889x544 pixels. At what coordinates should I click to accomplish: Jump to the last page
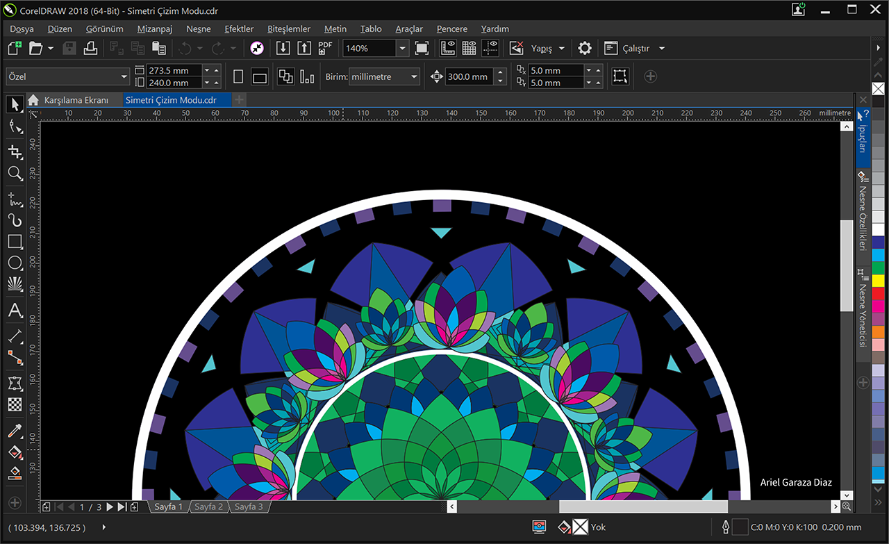[x=122, y=507]
